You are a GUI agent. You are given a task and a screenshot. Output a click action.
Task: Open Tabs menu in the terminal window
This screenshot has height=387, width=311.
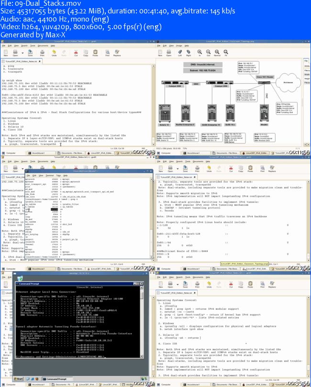coord(58,176)
